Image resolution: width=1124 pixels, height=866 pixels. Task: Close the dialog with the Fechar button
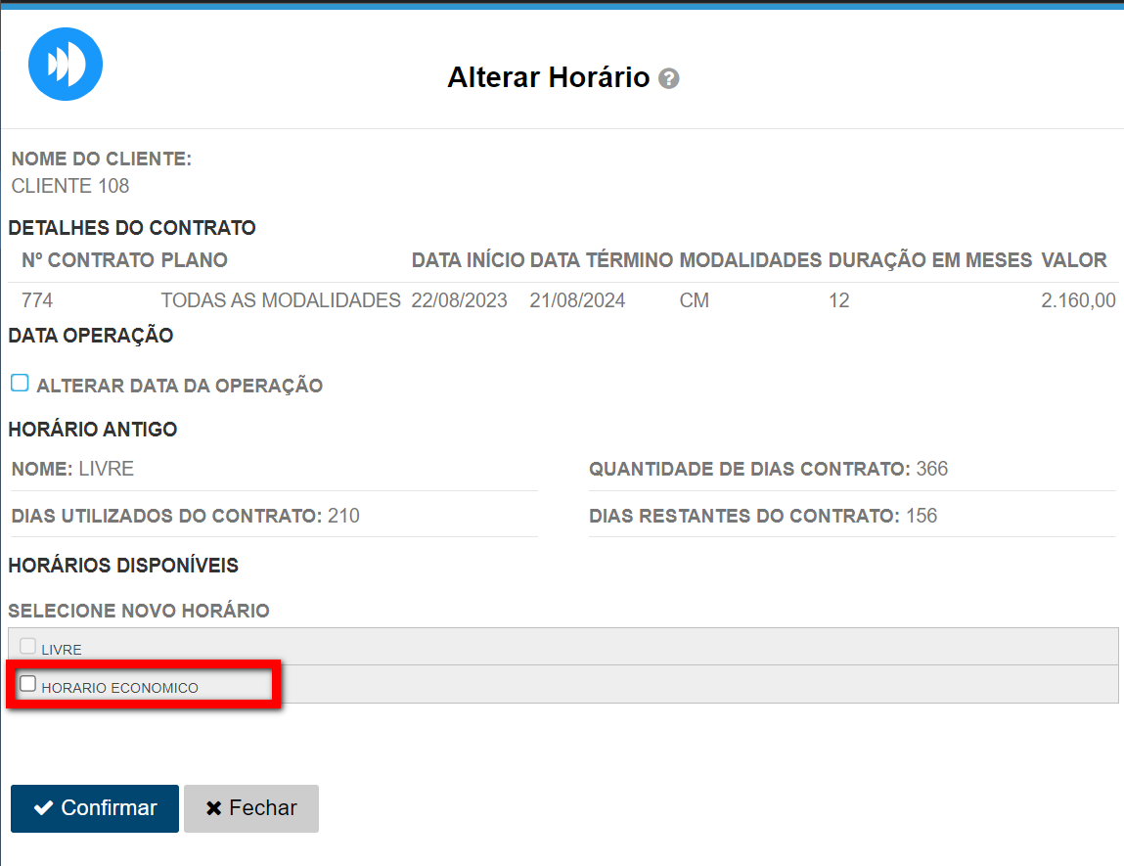point(251,808)
